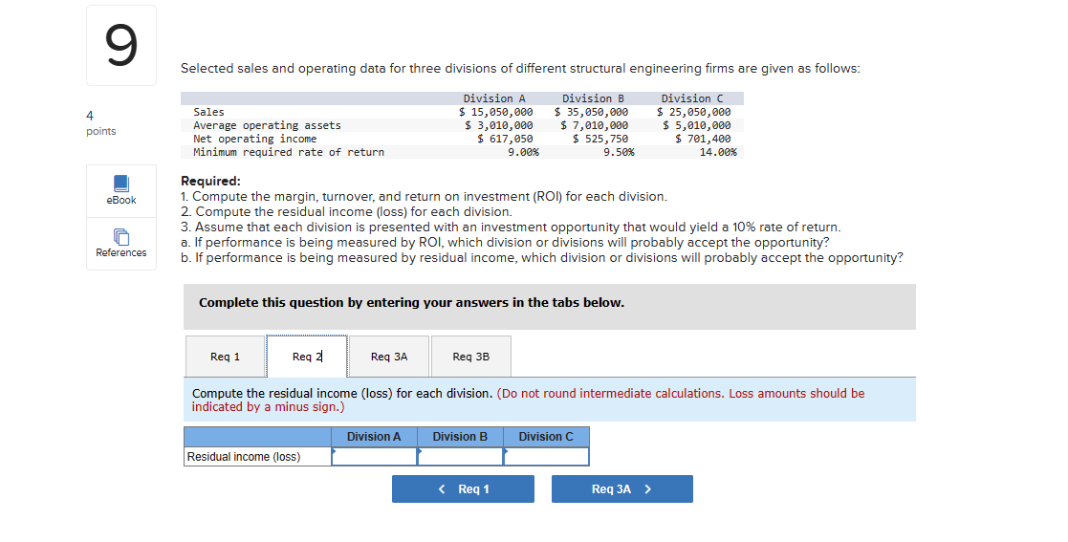Image resolution: width=1068 pixels, height=542 pixels.
Task: Click net operating income $ 701,400
Action: point(703,139)
